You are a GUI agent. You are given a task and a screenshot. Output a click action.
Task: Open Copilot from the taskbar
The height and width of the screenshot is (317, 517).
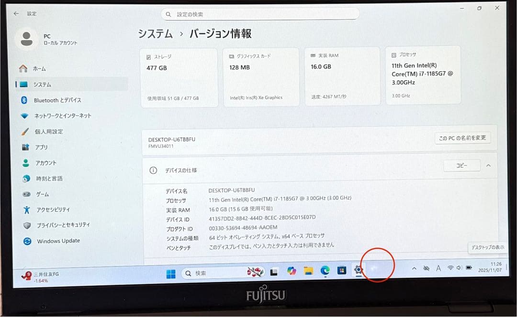[x=291, y=270]
